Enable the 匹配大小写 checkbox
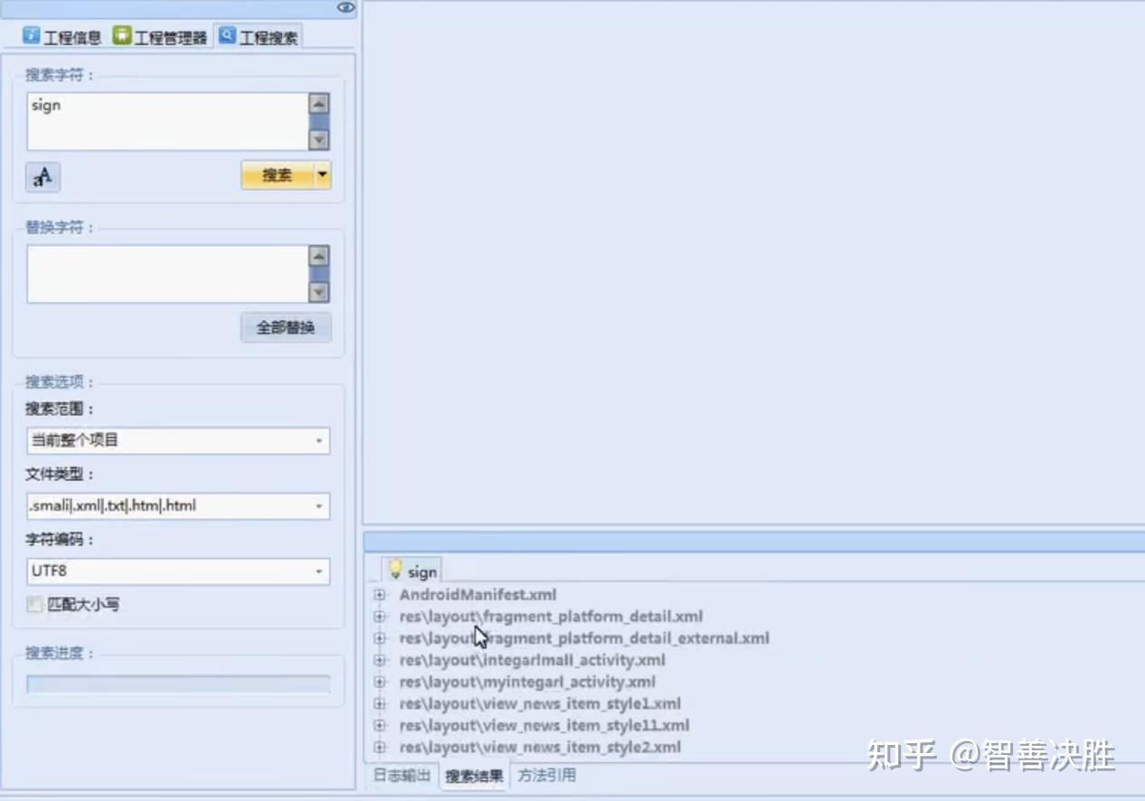 click(x=34, y=605)
